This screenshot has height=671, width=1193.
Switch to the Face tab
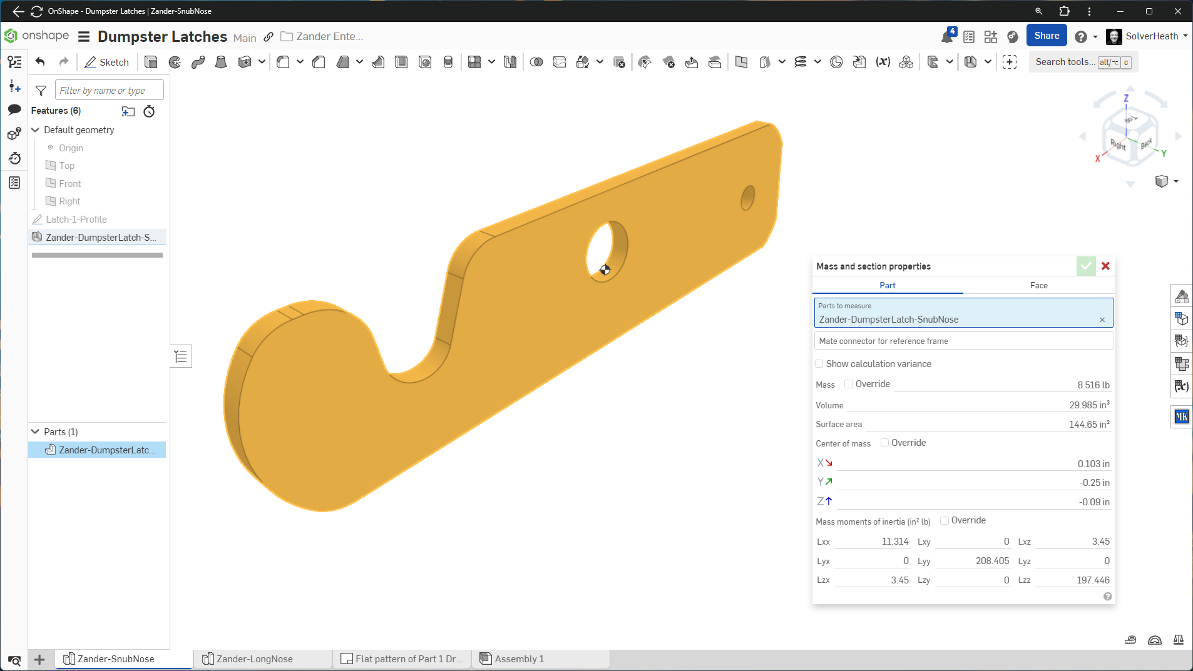(1038, 285)
